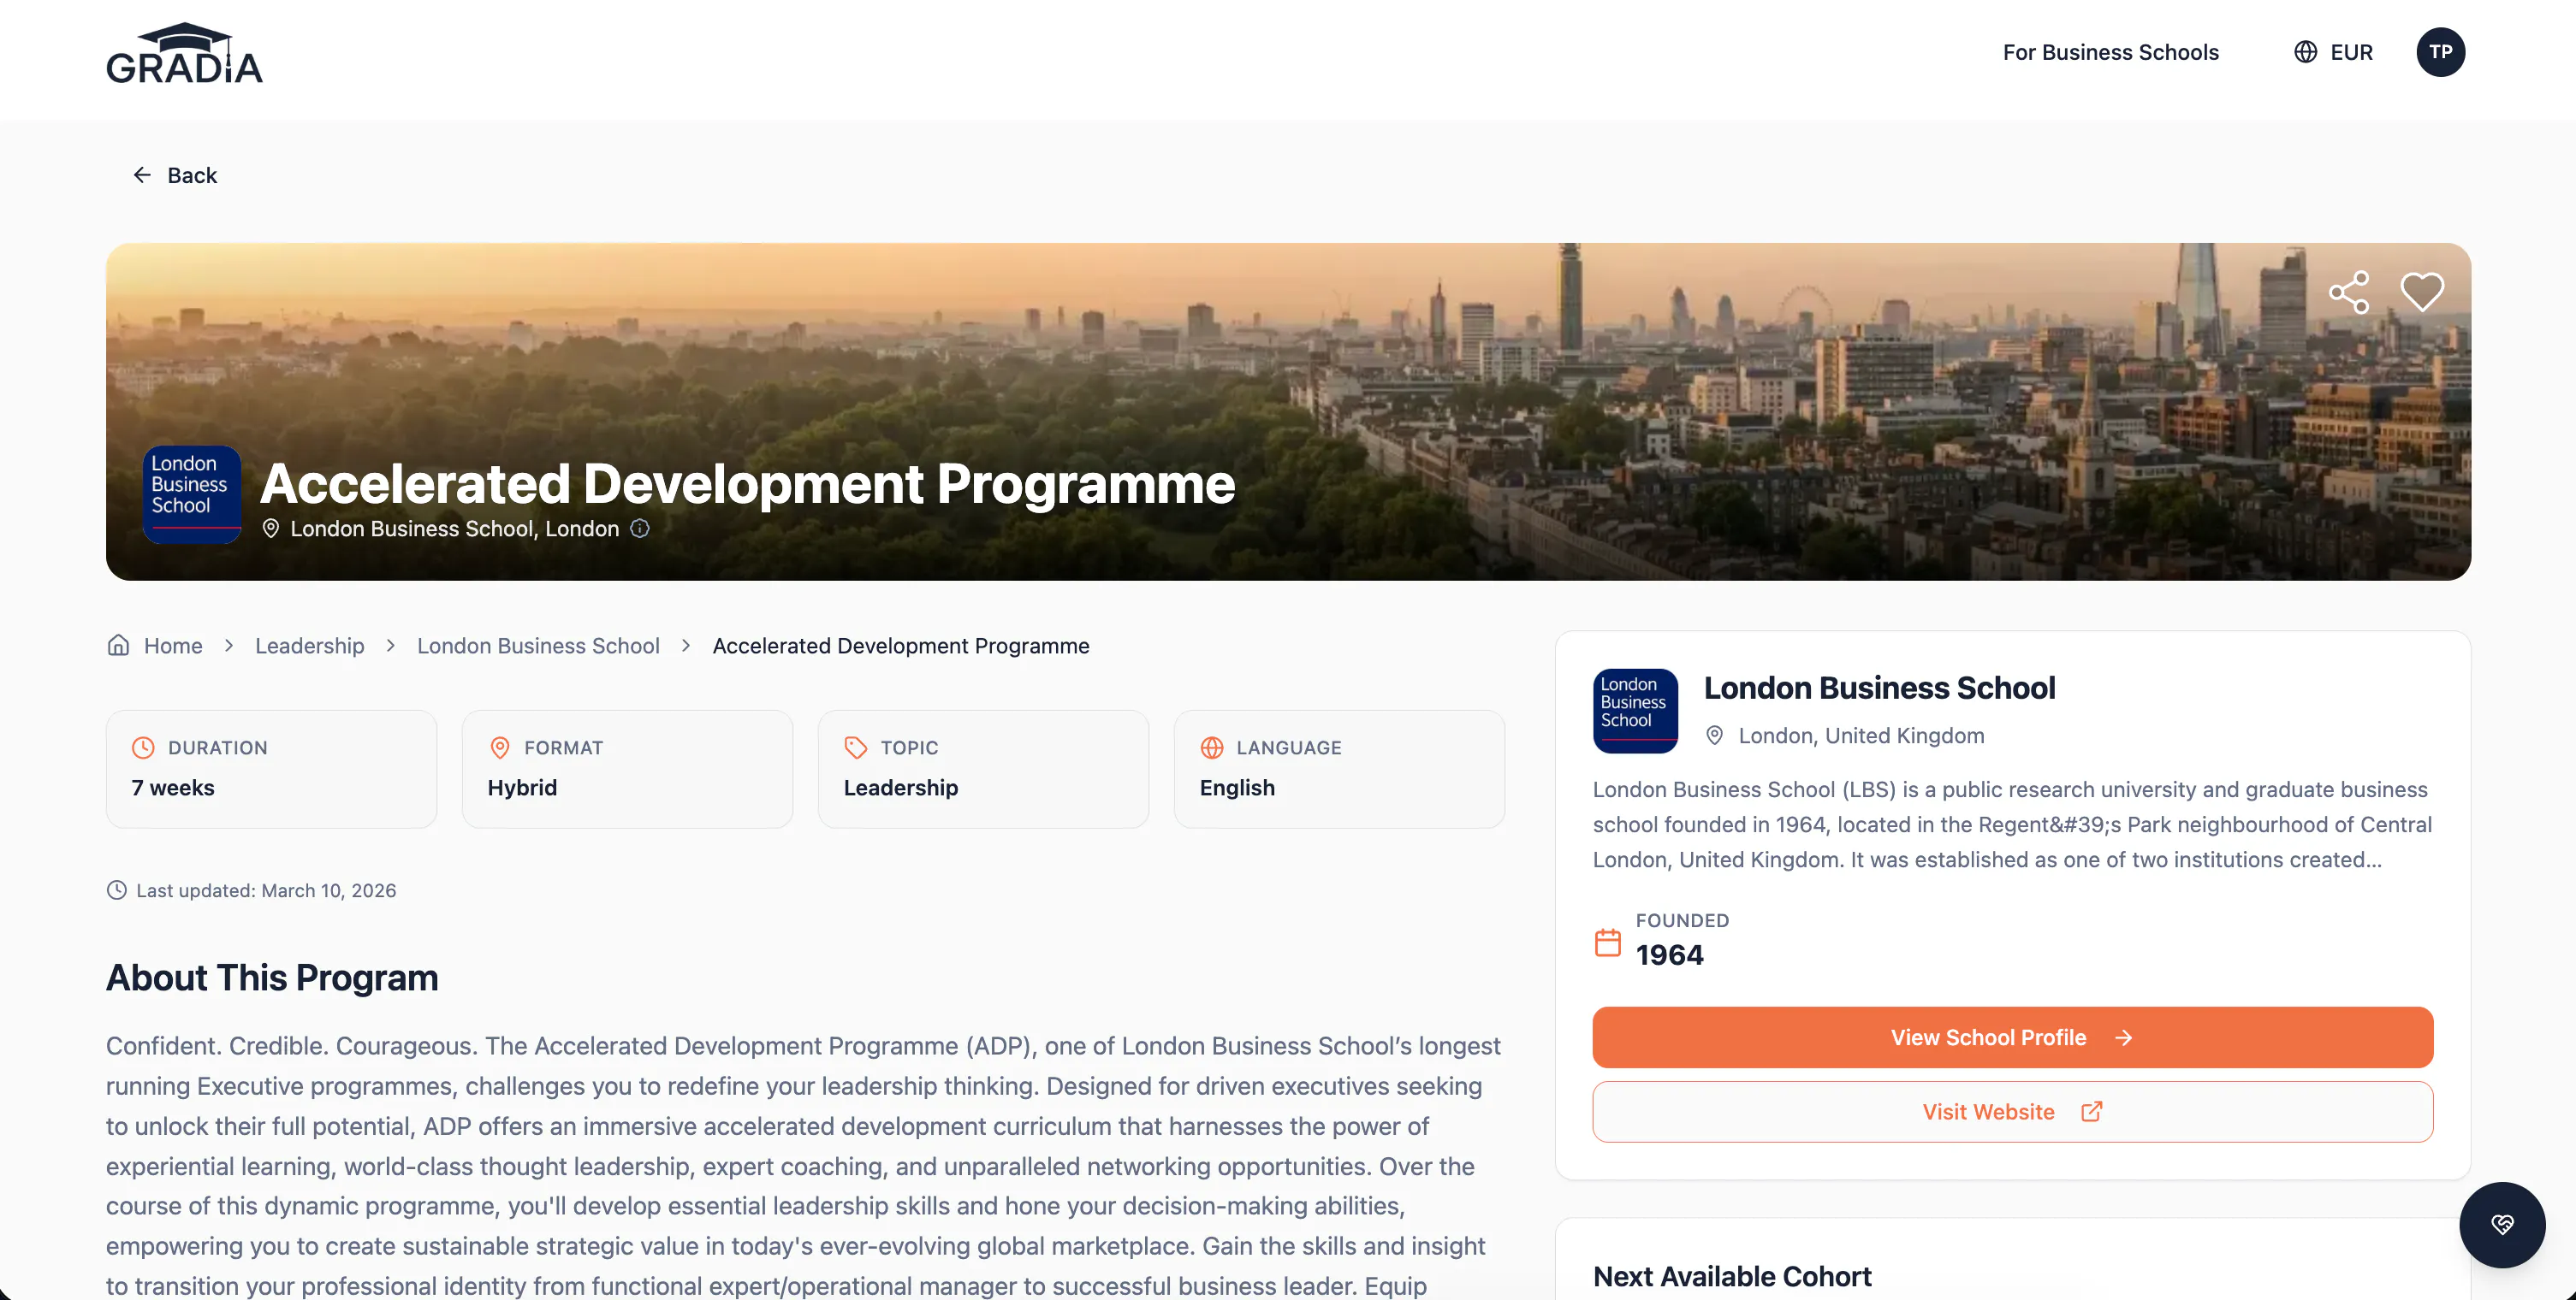Click the Home breadcrumb house icon

[118, 646]
